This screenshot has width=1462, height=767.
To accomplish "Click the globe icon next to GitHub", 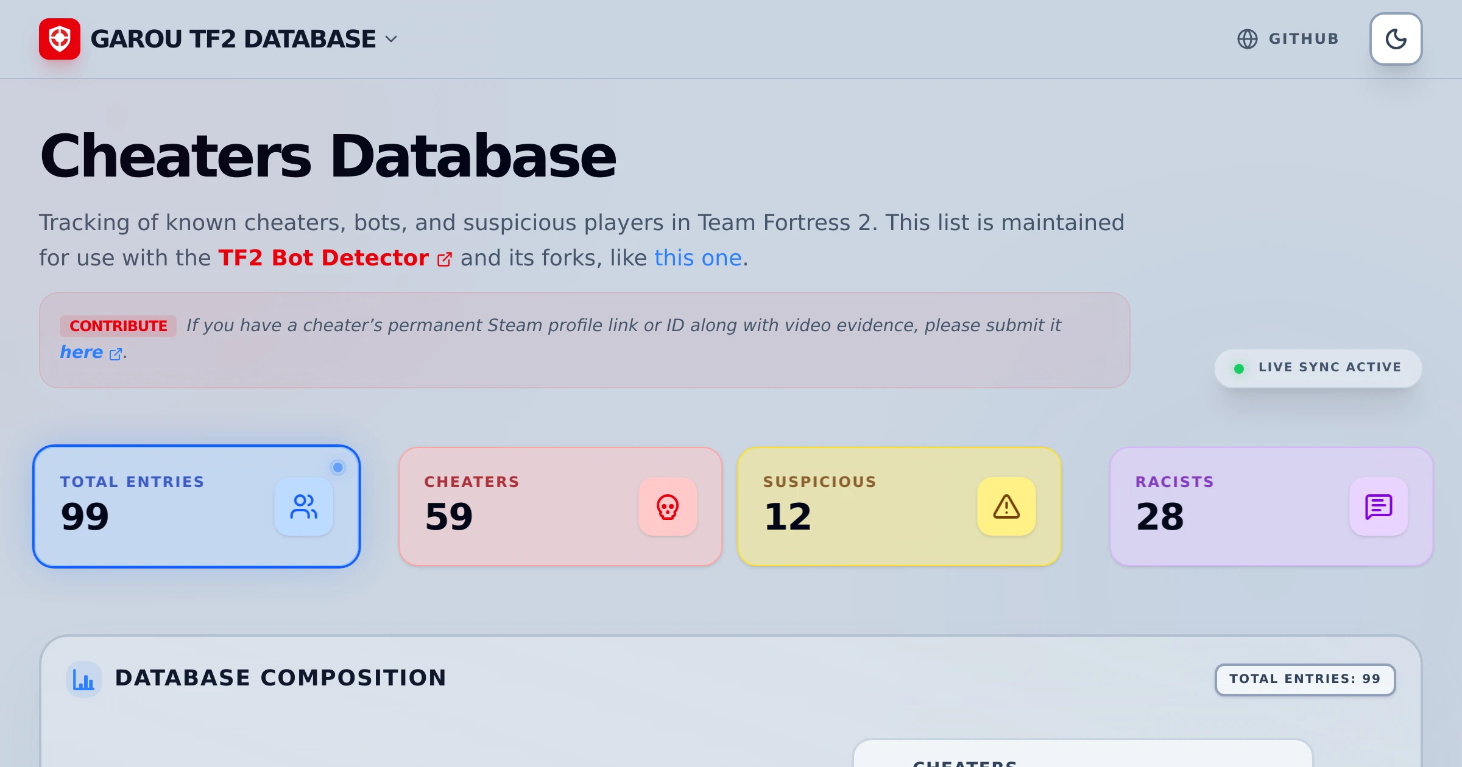I will [x=1247, y=39].
